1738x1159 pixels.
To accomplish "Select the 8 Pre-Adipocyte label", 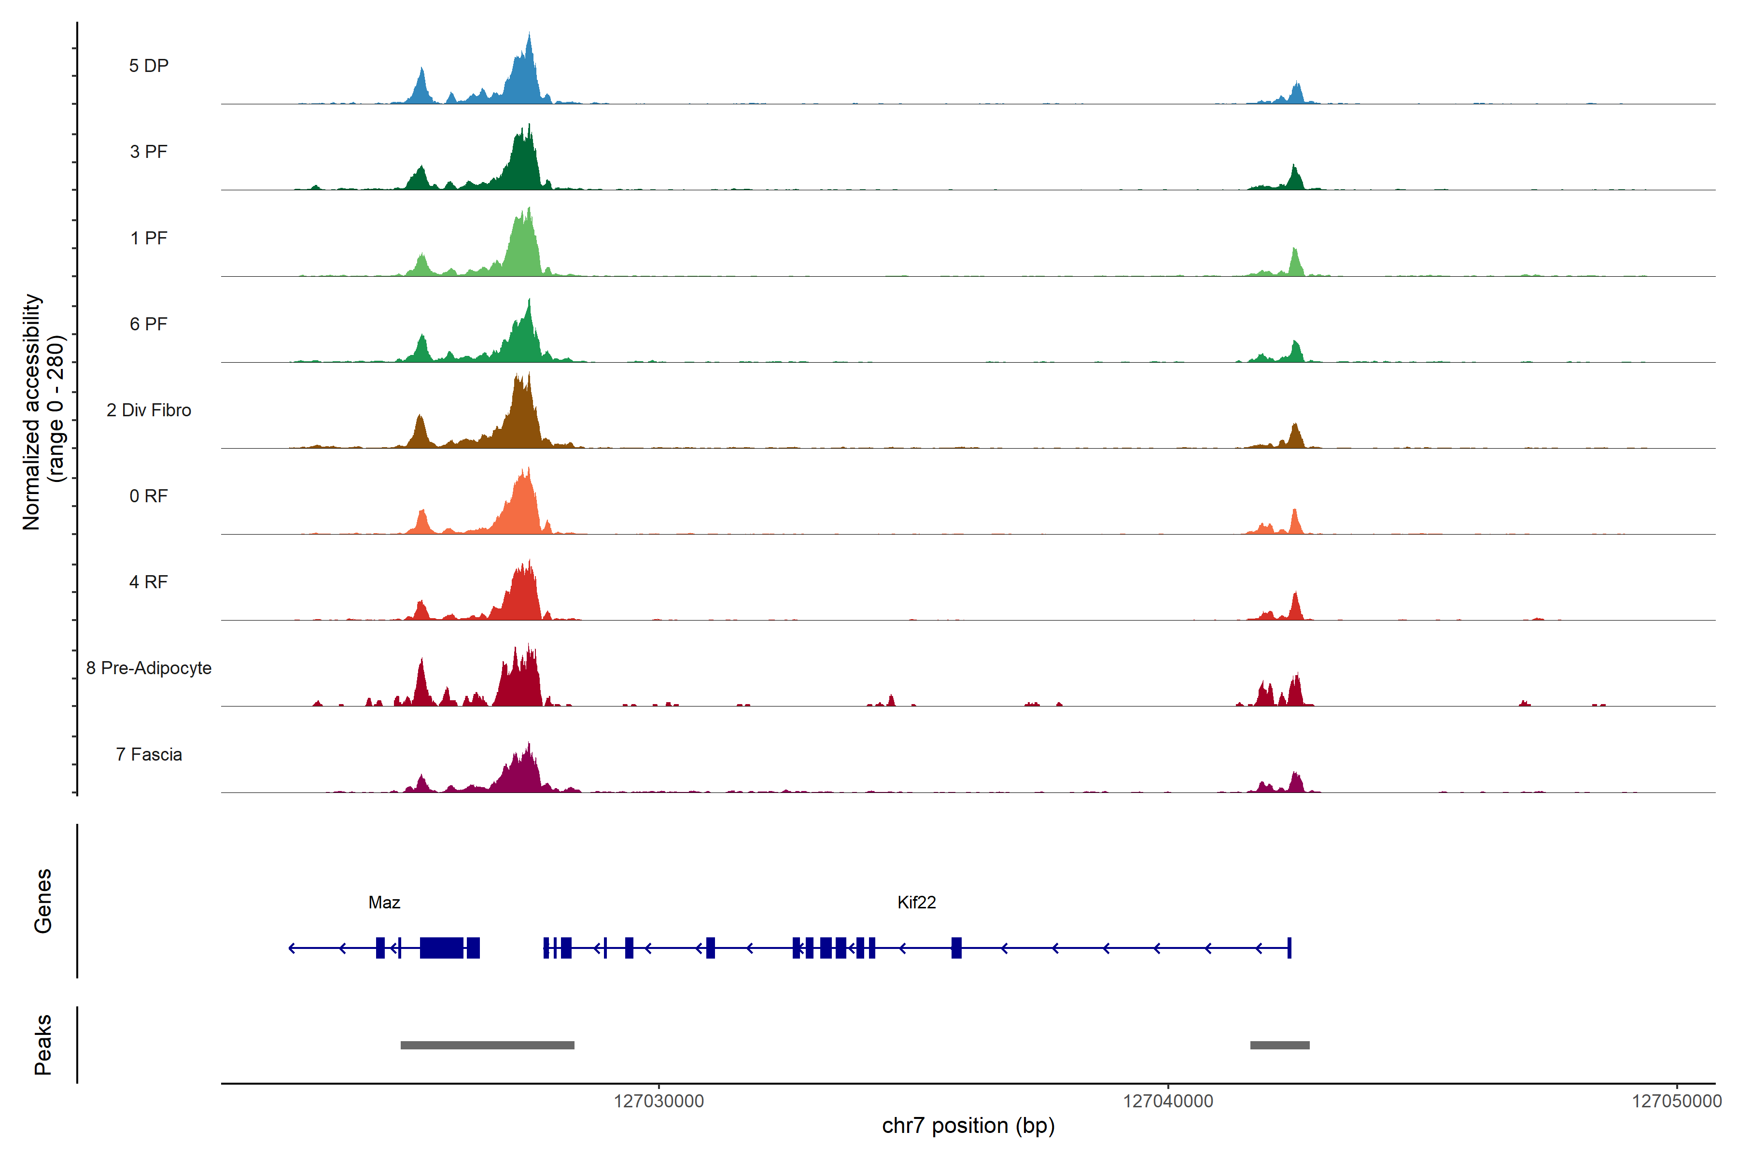I will [x=149, y=668].
